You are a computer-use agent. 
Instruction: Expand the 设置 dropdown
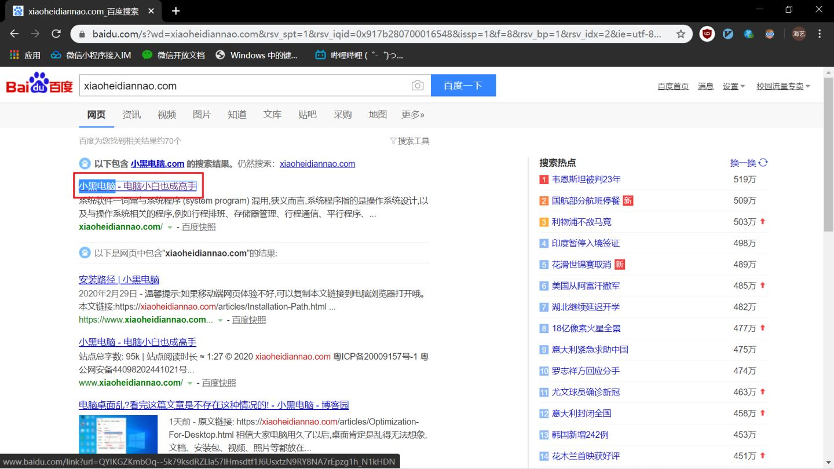pyautogui.click(x=734, y=86)
